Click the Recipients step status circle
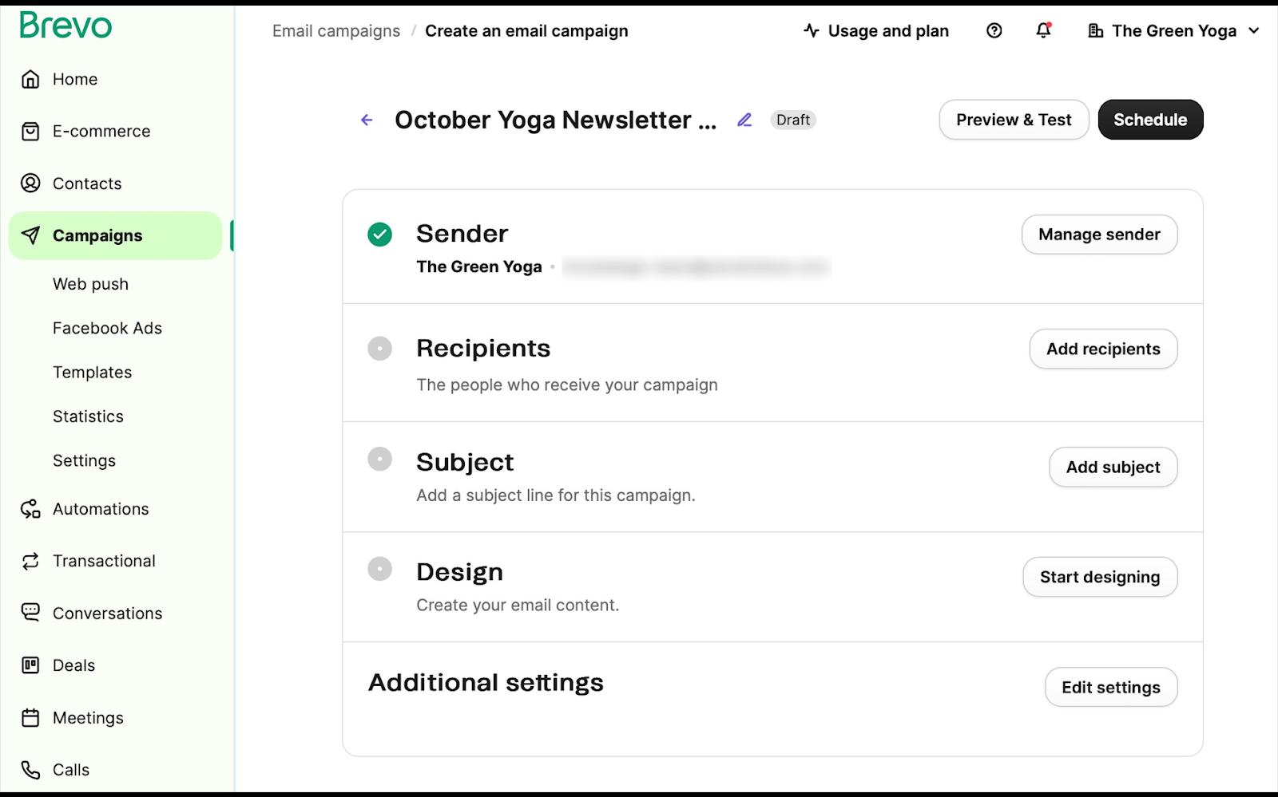This screenshot has width=1278, height=797. [x=379, y=349]
